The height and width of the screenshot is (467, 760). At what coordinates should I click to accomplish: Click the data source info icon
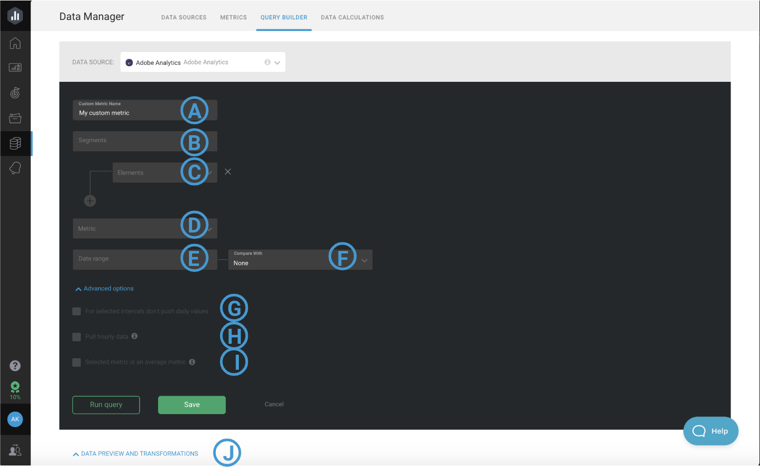coord(267,62)
